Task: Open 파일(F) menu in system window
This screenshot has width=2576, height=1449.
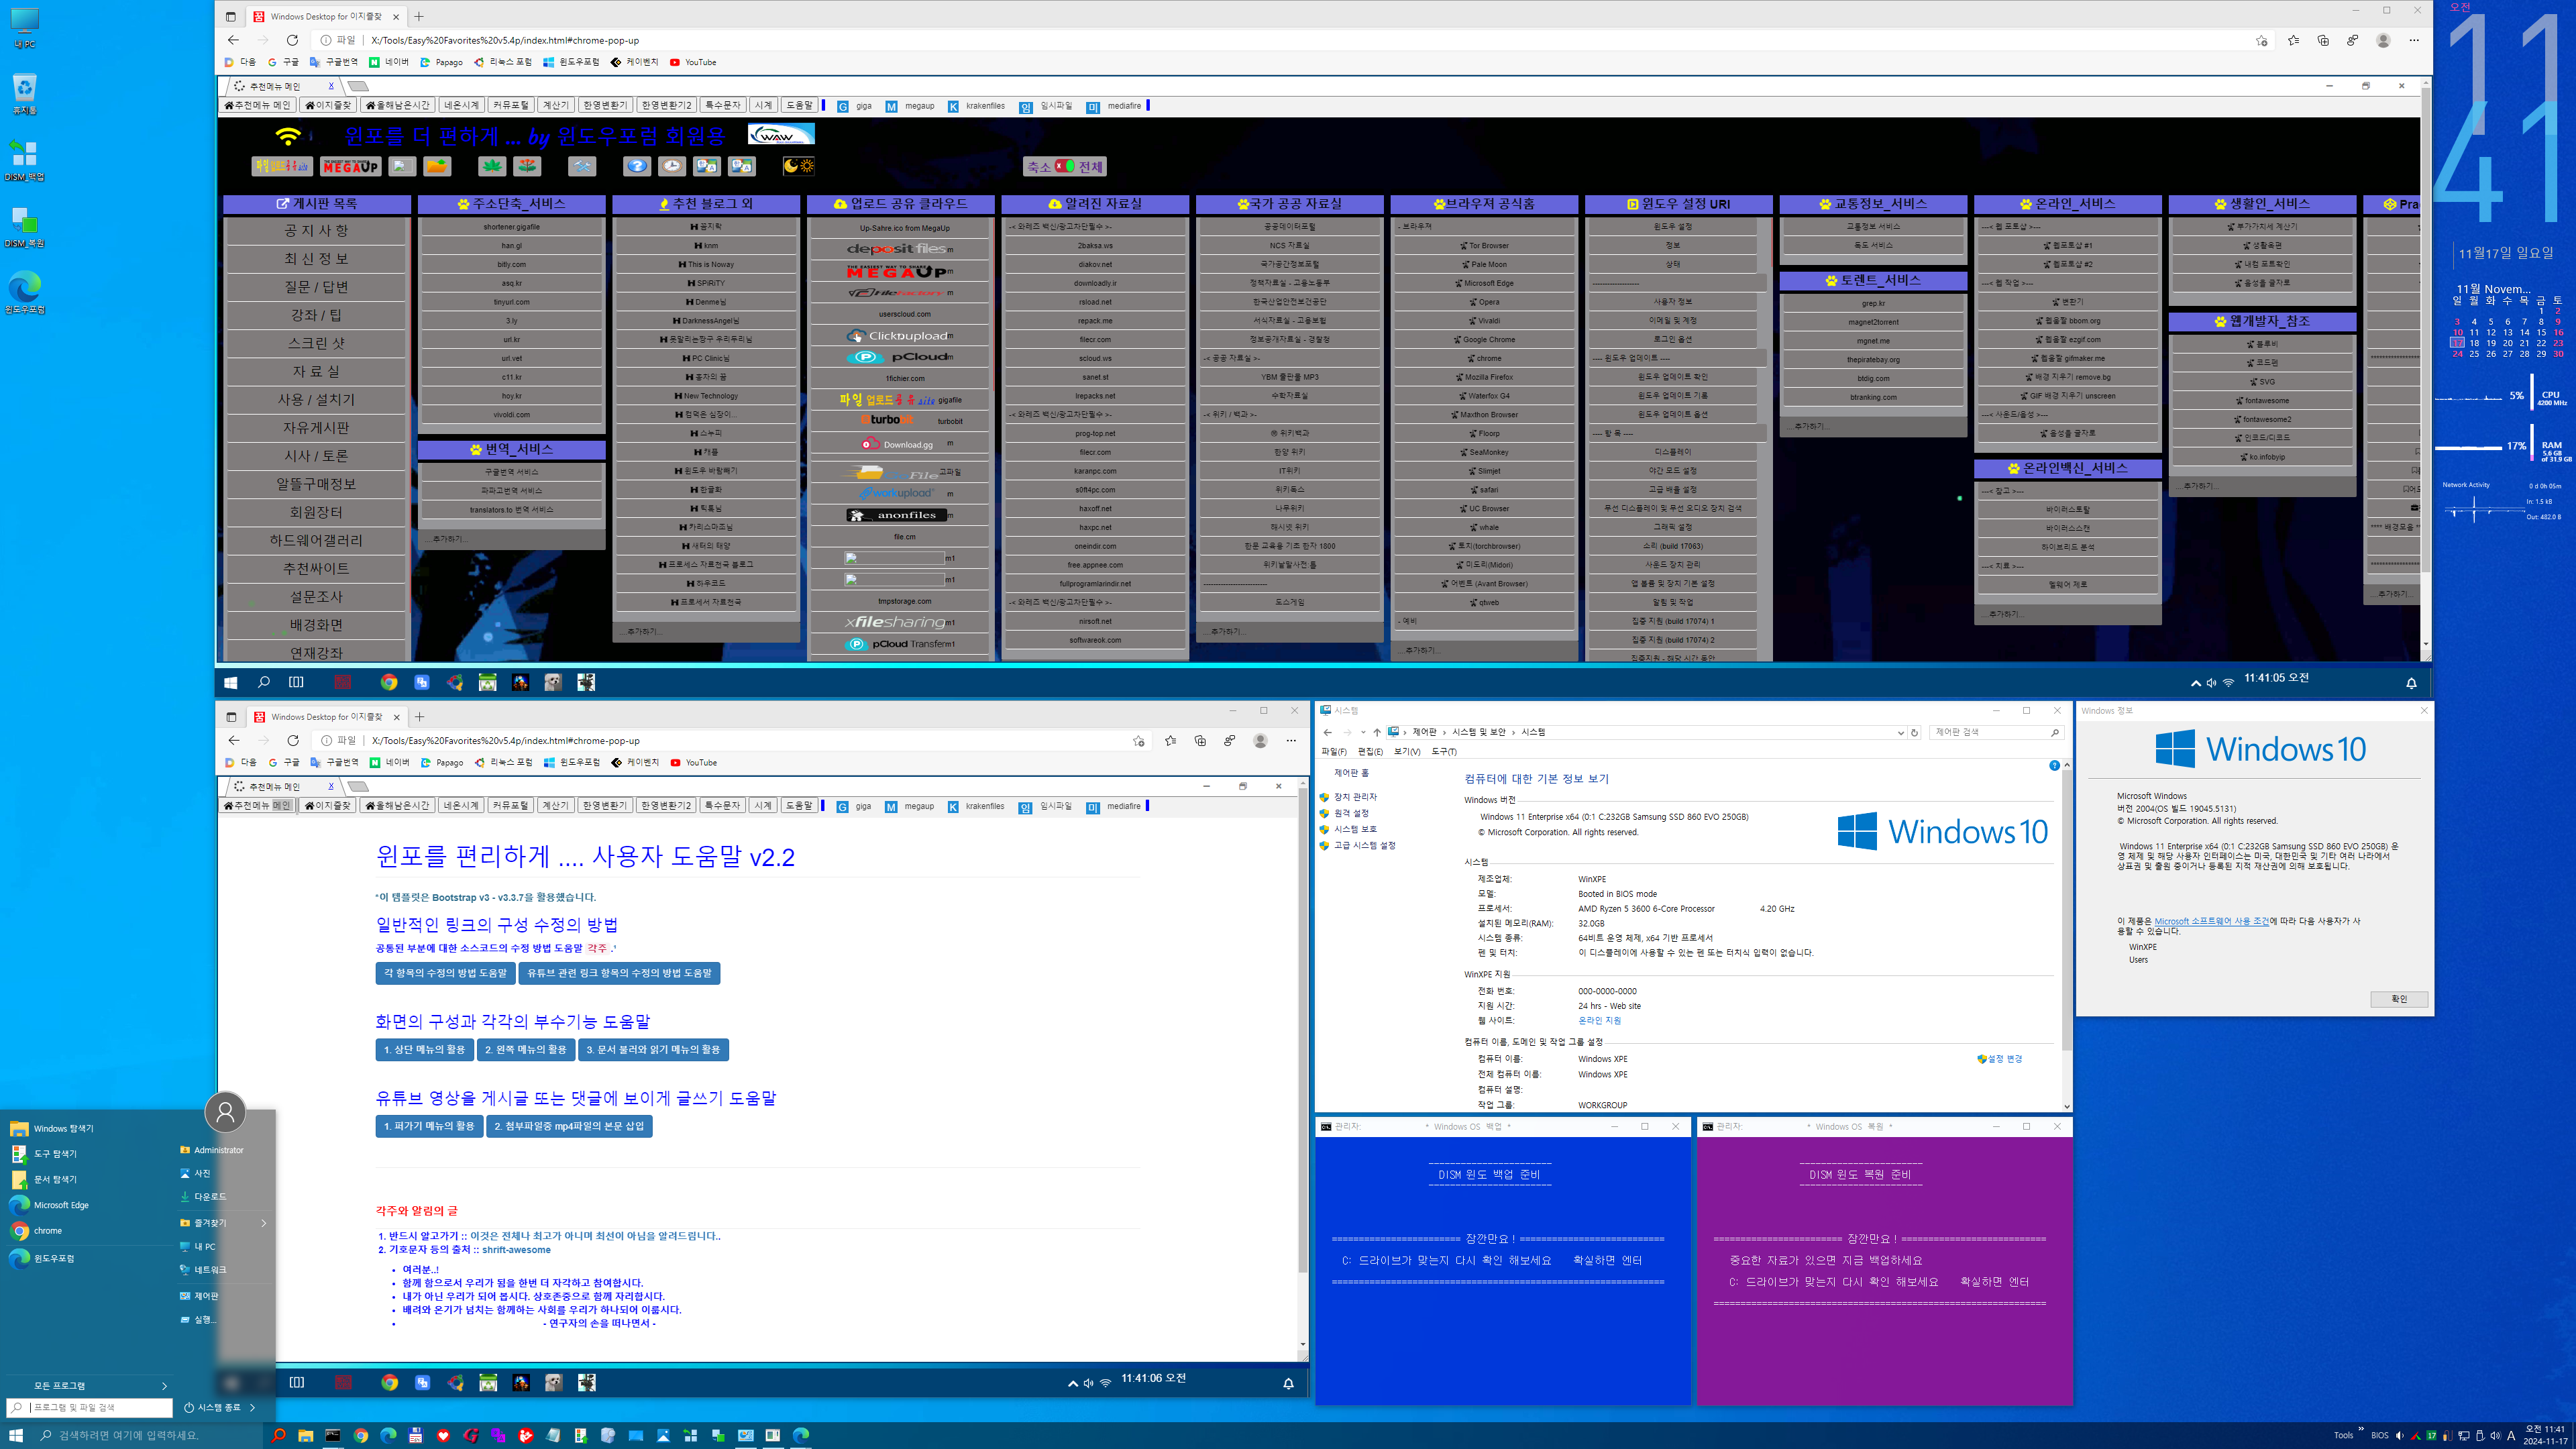Action: 1333,751
